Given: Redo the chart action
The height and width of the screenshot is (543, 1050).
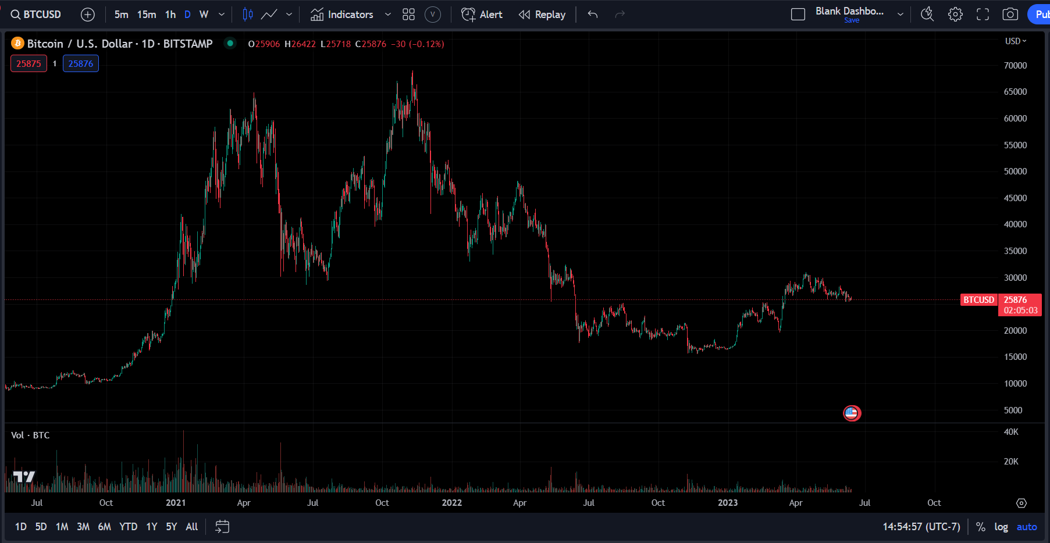Looking at the screenshot, I should 620,15.
